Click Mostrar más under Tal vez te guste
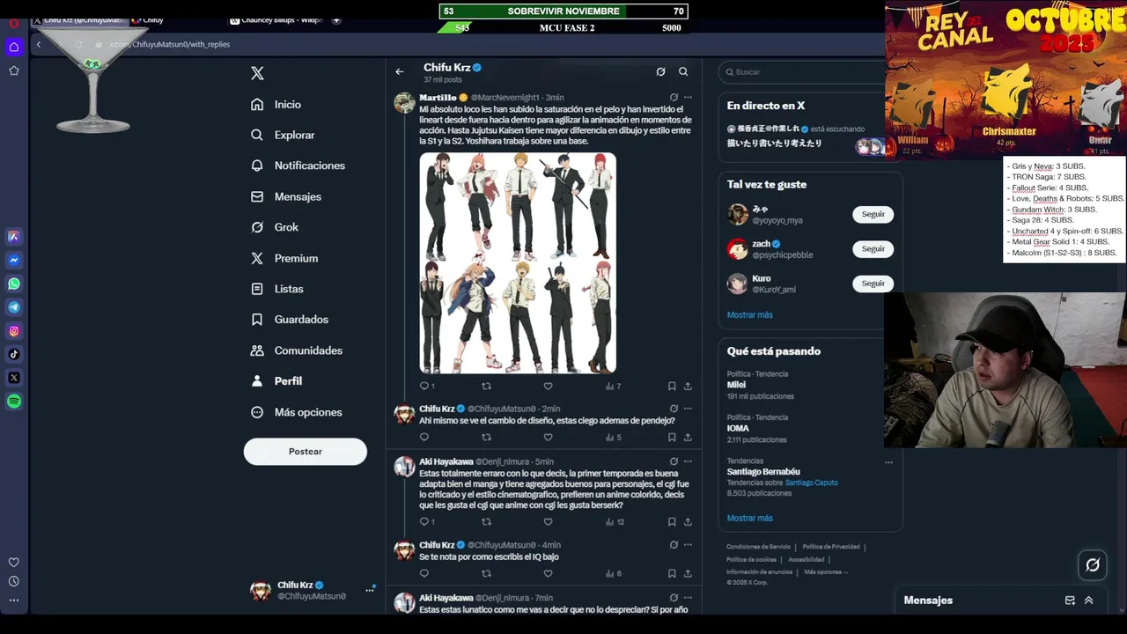 (750, 315)
